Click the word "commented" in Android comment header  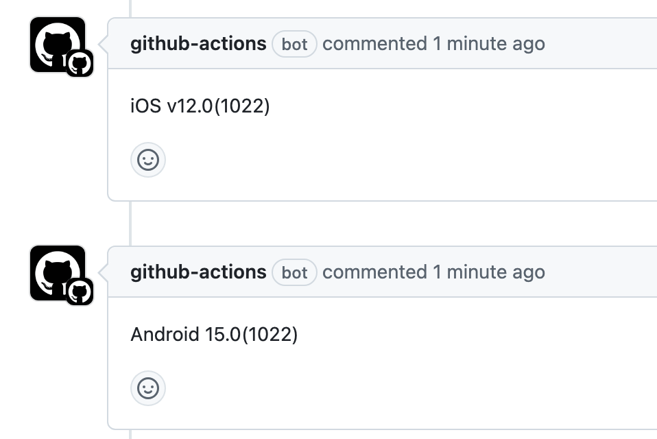coord(374,272)
